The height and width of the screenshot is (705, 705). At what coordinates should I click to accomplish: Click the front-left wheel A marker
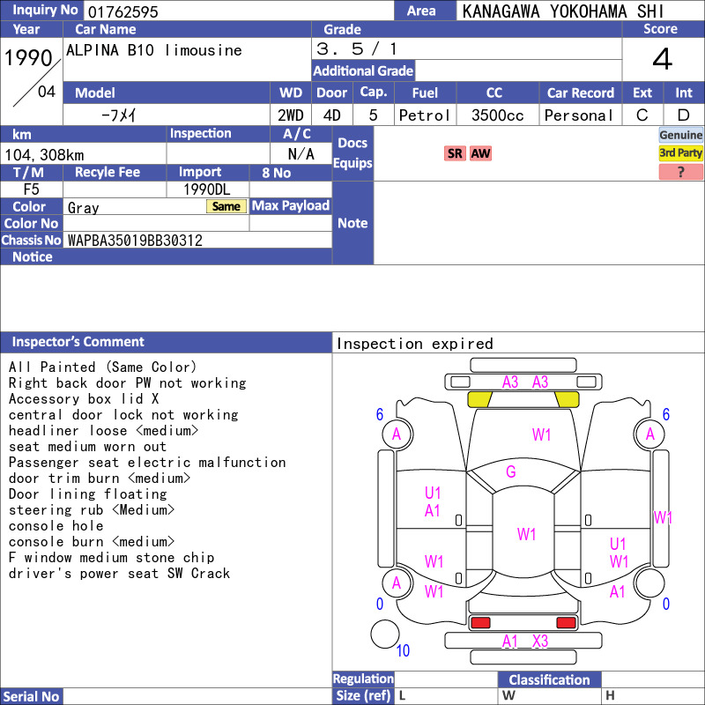(397, 434)
